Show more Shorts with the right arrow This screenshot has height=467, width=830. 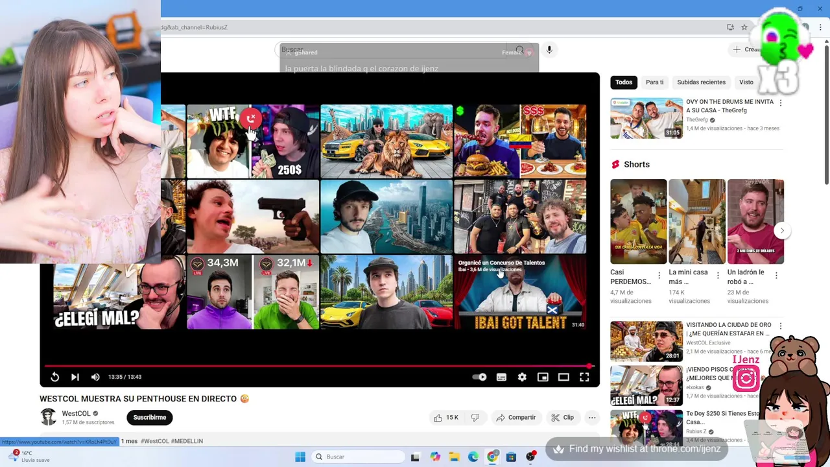pos(782,230)
